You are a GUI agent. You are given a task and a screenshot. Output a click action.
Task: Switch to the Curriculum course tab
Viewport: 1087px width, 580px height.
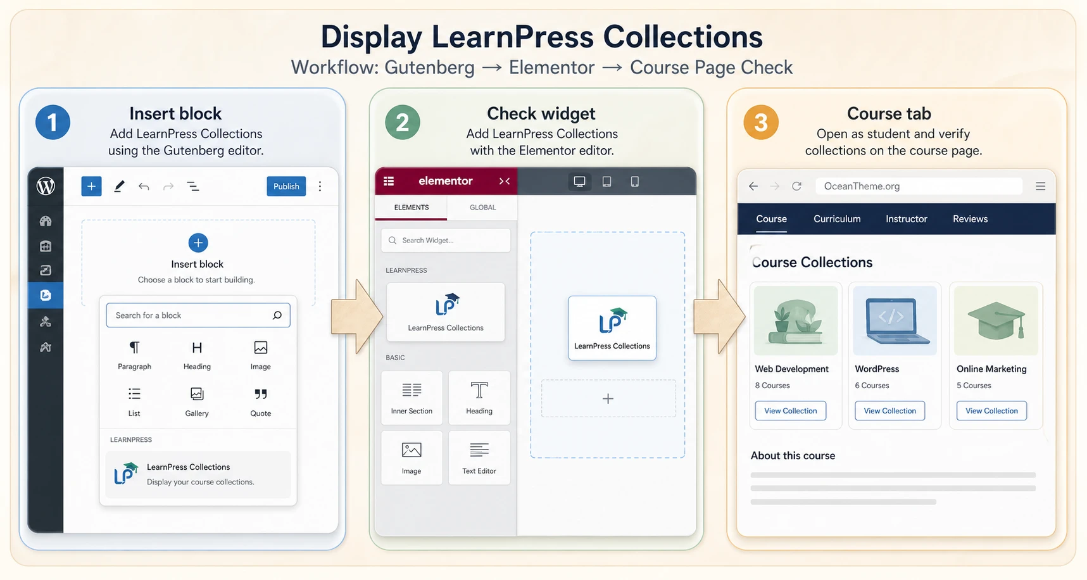pyautogui.click(x=837, y=219)
